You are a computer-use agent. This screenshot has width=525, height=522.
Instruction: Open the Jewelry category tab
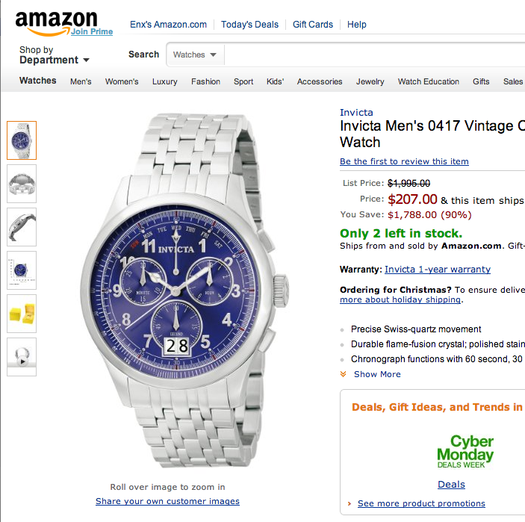(370, 81)
